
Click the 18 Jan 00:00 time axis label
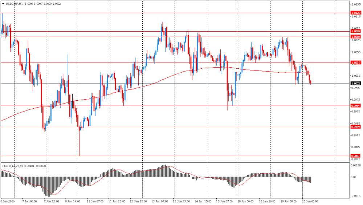point(245,201)
